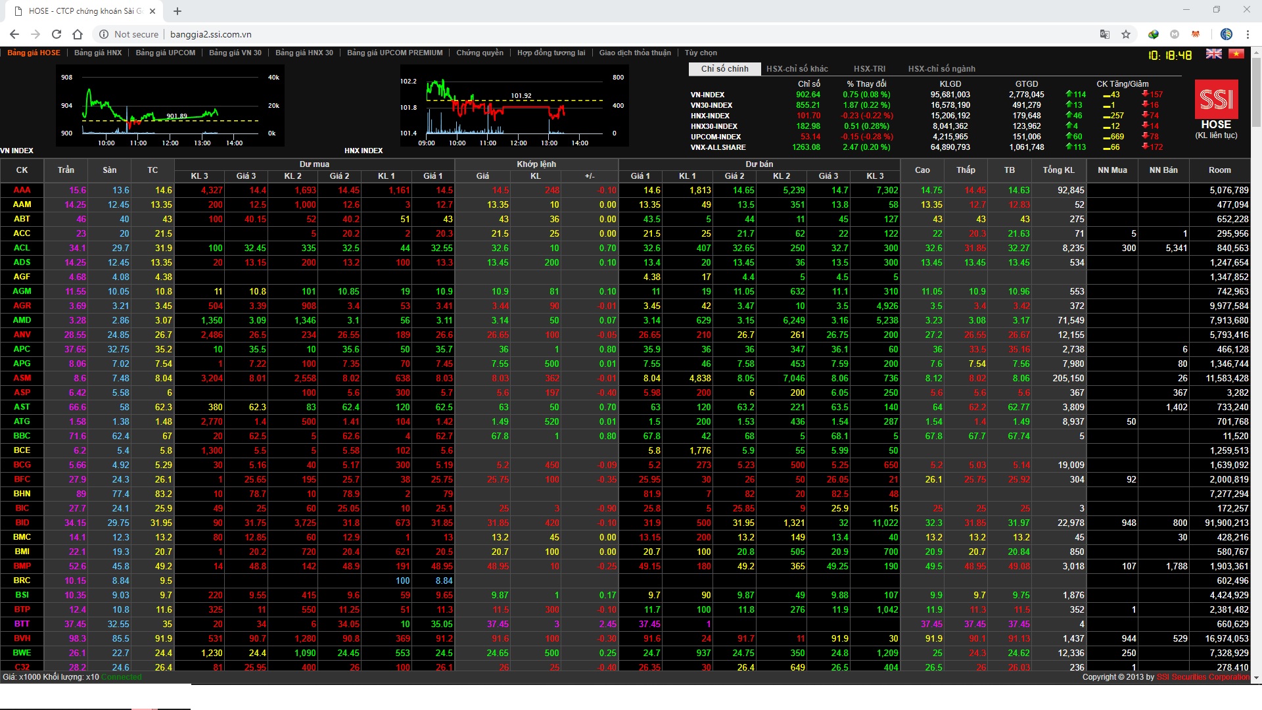The width and height of the screenshot is (1262, 710).
Task: Open the Internet Download Manager extension icon
Action: tap(1153, 34)
